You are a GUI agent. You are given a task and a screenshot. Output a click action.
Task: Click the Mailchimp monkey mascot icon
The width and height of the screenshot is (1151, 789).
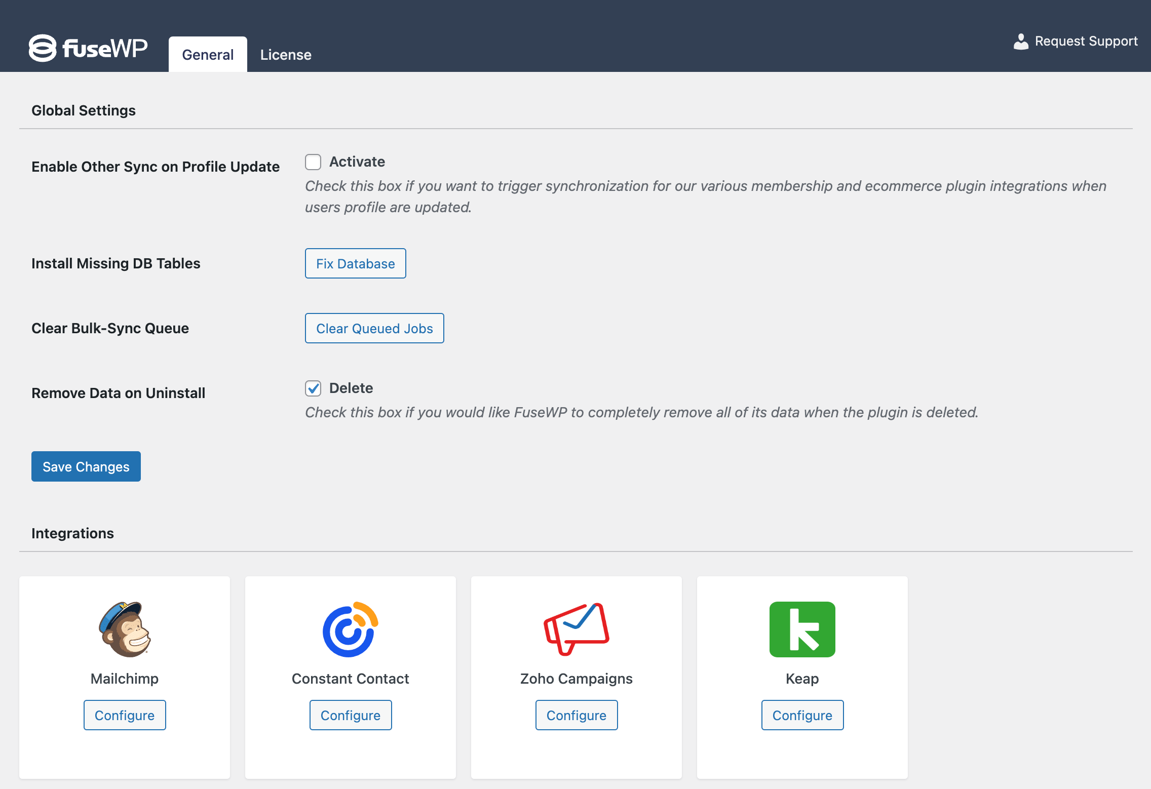(x=125, y=628)
